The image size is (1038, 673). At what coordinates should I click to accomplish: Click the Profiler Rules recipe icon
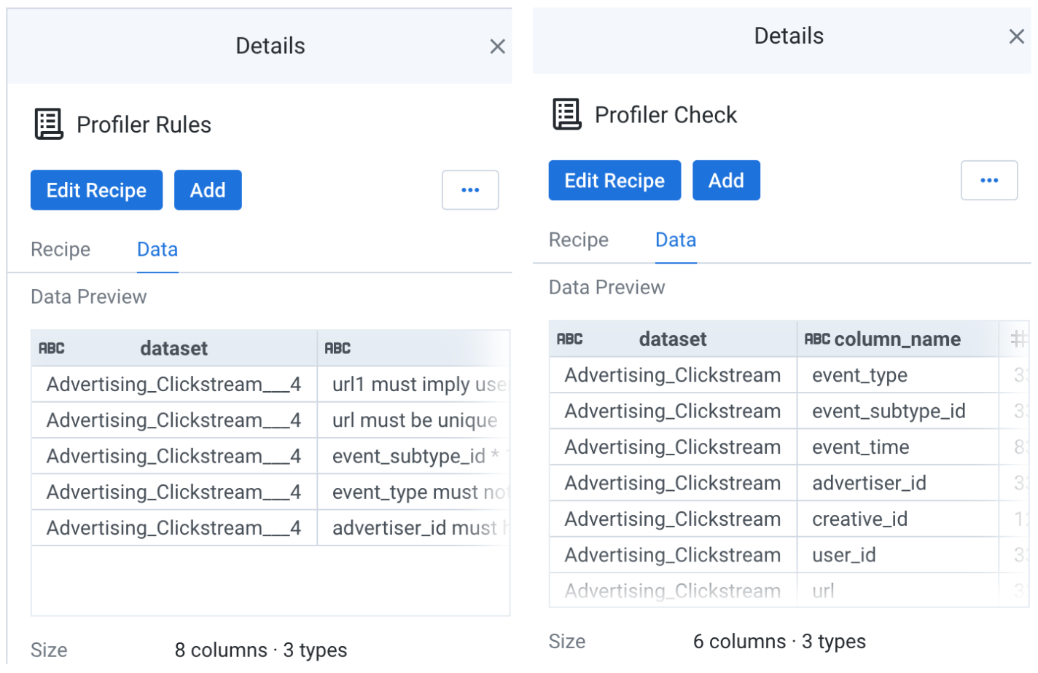(47, 124)
